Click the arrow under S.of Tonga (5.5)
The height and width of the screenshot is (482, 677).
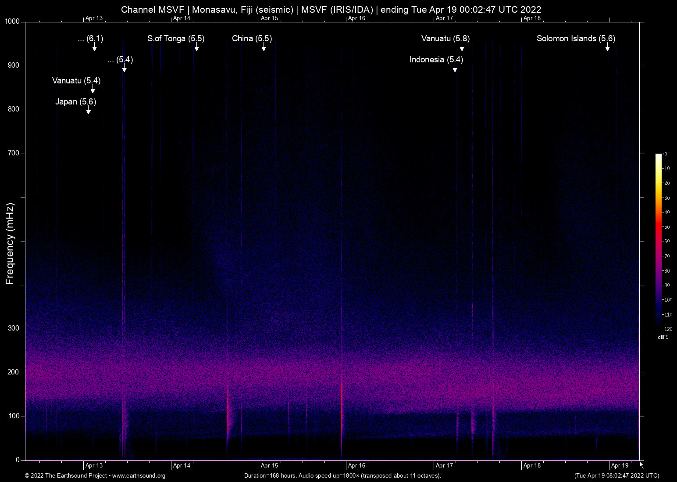tap(197, 48)
